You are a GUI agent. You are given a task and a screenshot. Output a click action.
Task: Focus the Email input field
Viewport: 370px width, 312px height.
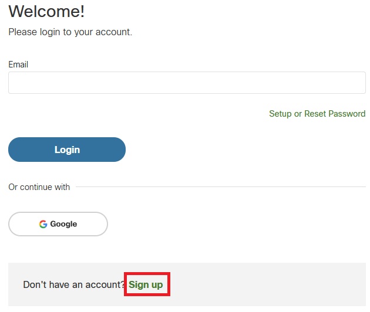coord(187,83)
